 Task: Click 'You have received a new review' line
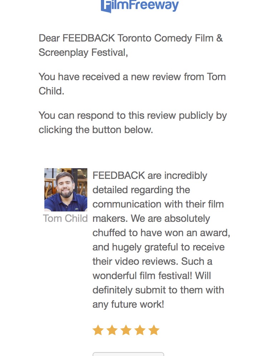(132, 77)
